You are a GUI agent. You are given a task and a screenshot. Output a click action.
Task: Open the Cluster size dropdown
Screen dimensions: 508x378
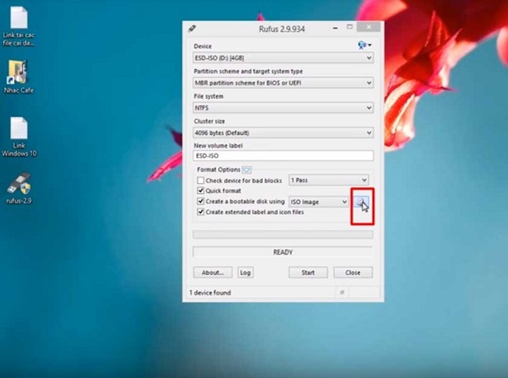click(x=283, y=133)
